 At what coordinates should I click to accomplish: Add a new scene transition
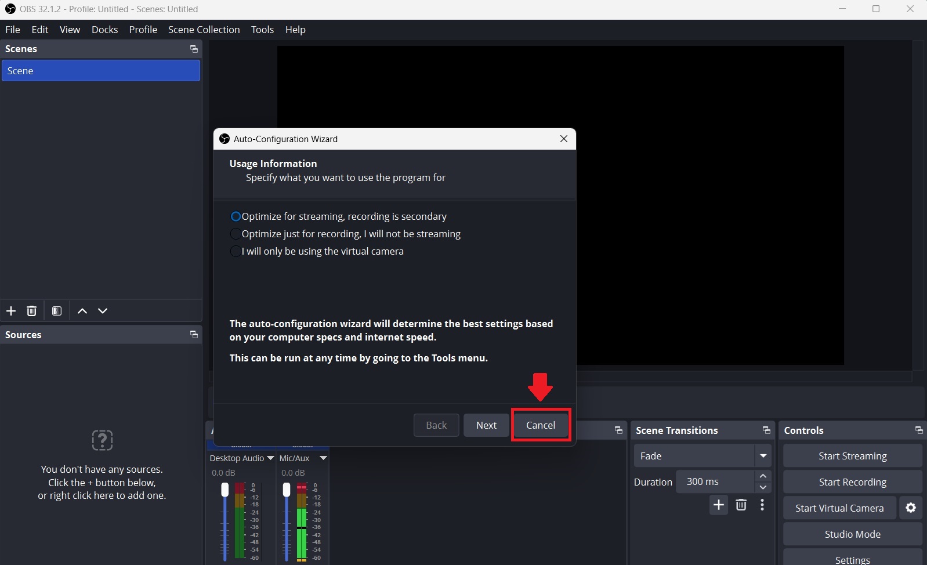click(719, 505)
